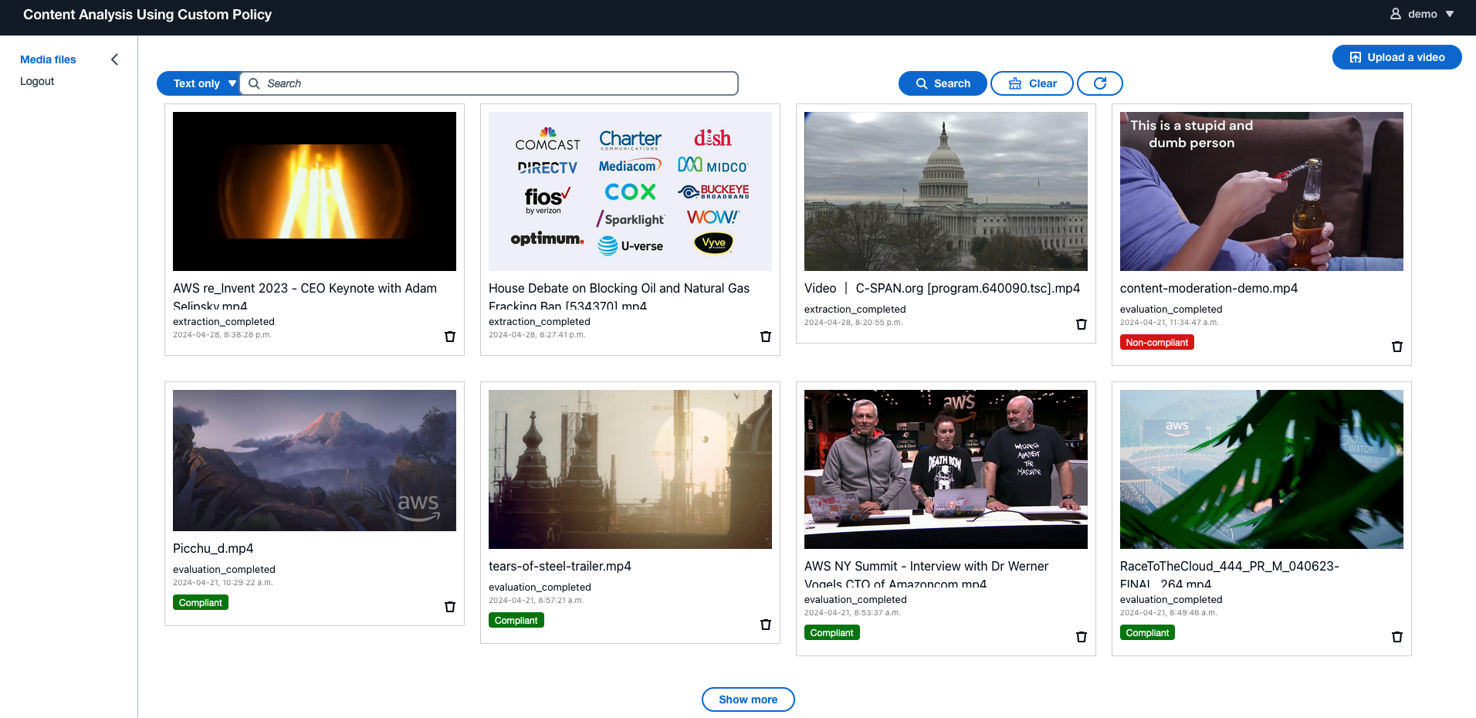Collapse the sidebar with the chevron icon
The height and width of the screenshot is (718, 1476).
click(115, 59)
